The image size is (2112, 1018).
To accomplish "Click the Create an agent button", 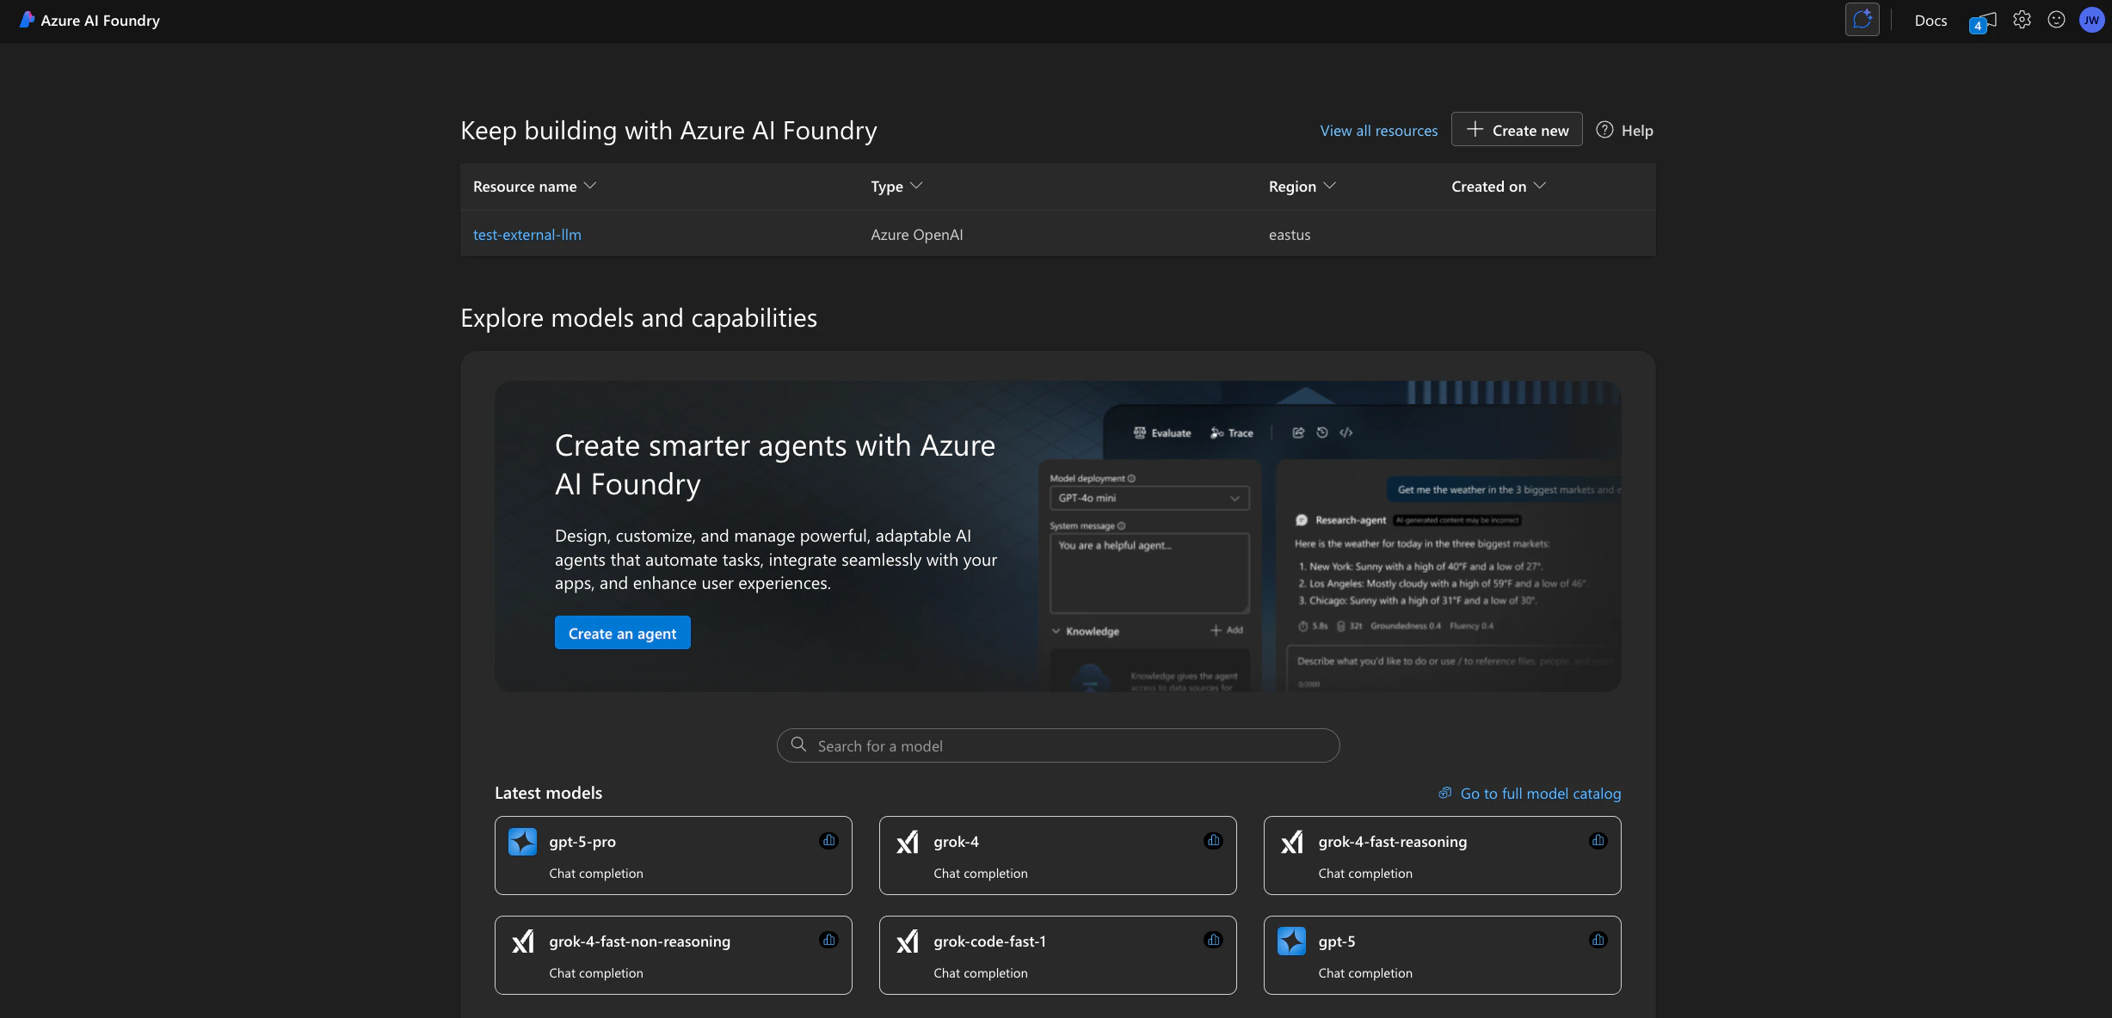I will click(x=622, y=632).
